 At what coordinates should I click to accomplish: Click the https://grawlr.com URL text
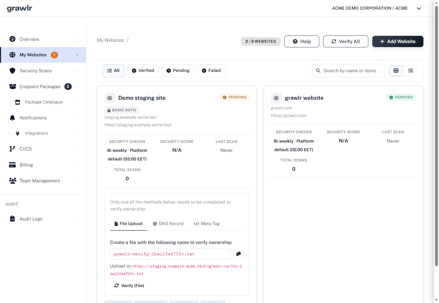[289, 116]
